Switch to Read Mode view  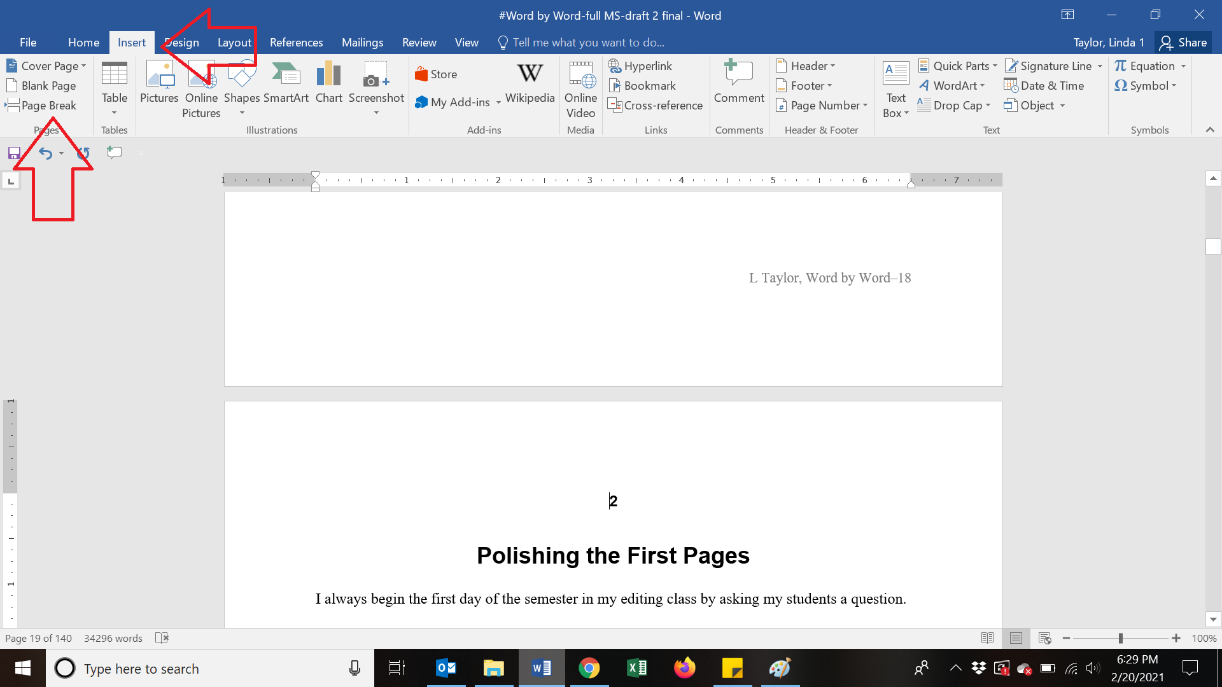987,638
